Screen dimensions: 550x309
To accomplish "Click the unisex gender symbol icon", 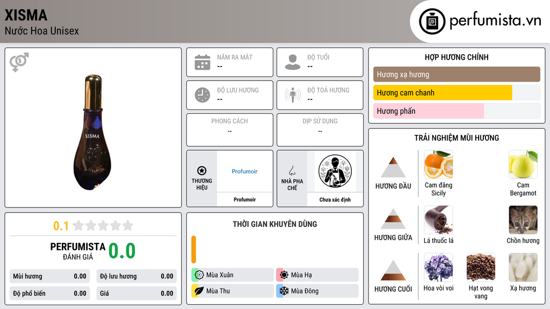I will 19,62.
